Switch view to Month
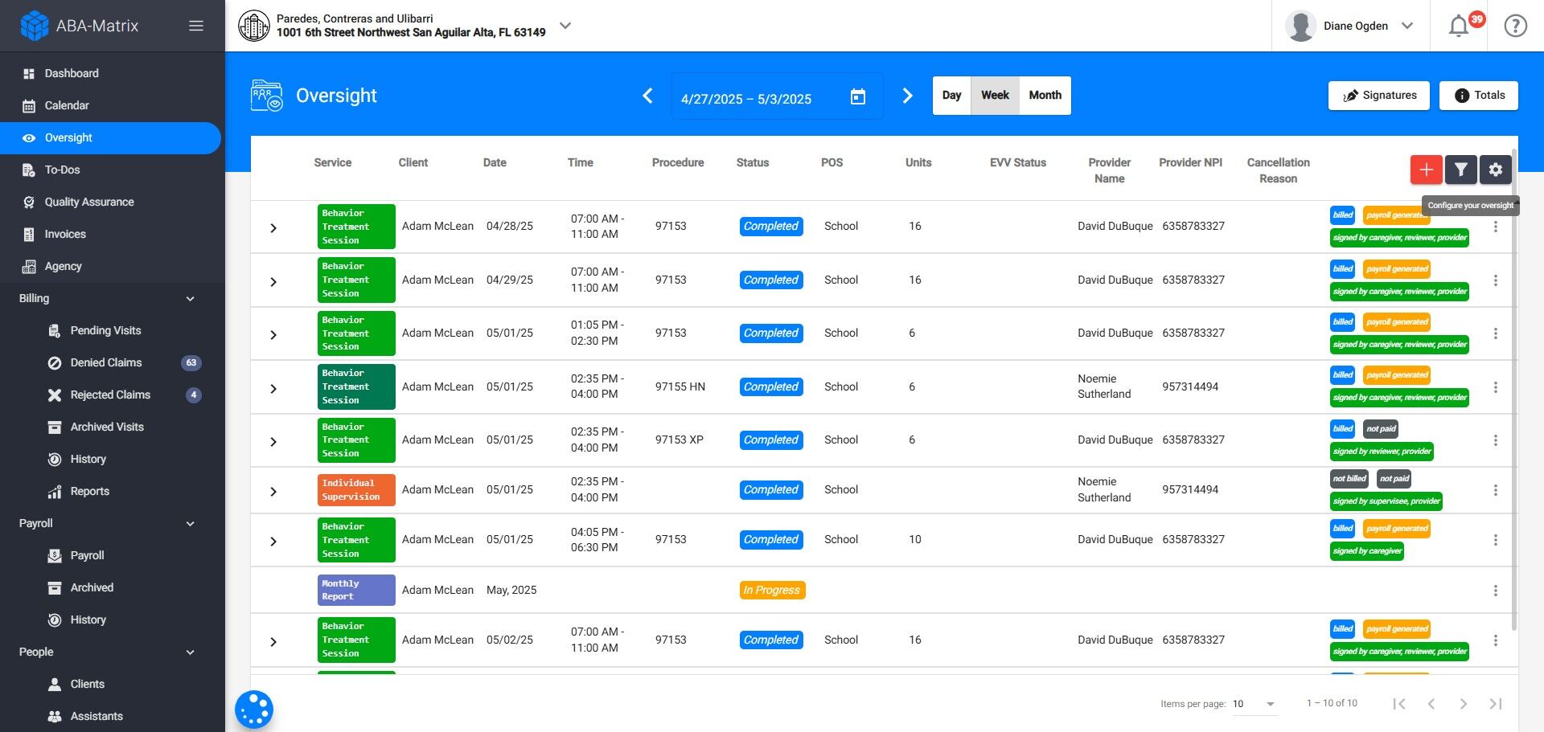The image size is (1544, 732). click(x=1045, y=96)
